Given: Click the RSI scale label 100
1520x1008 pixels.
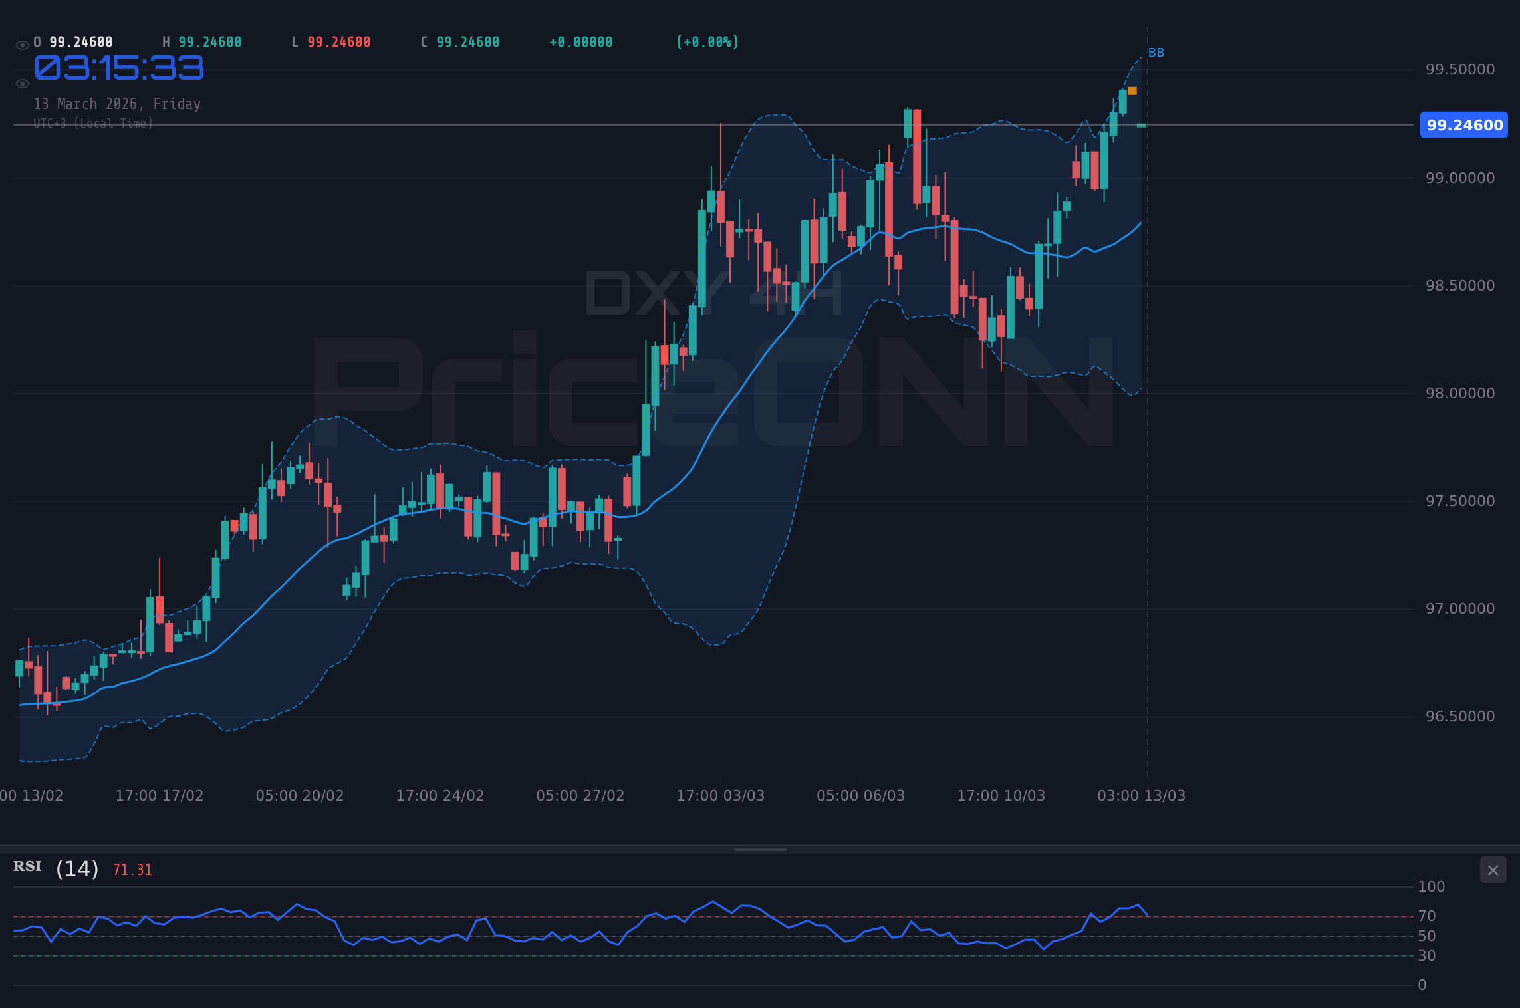Looking at the screenshot, I should [1432, 886].
